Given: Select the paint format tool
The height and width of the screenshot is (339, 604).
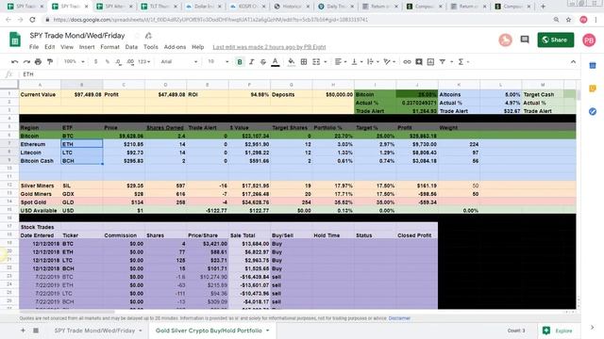Looking at the screenshot, I should point(50,62).
